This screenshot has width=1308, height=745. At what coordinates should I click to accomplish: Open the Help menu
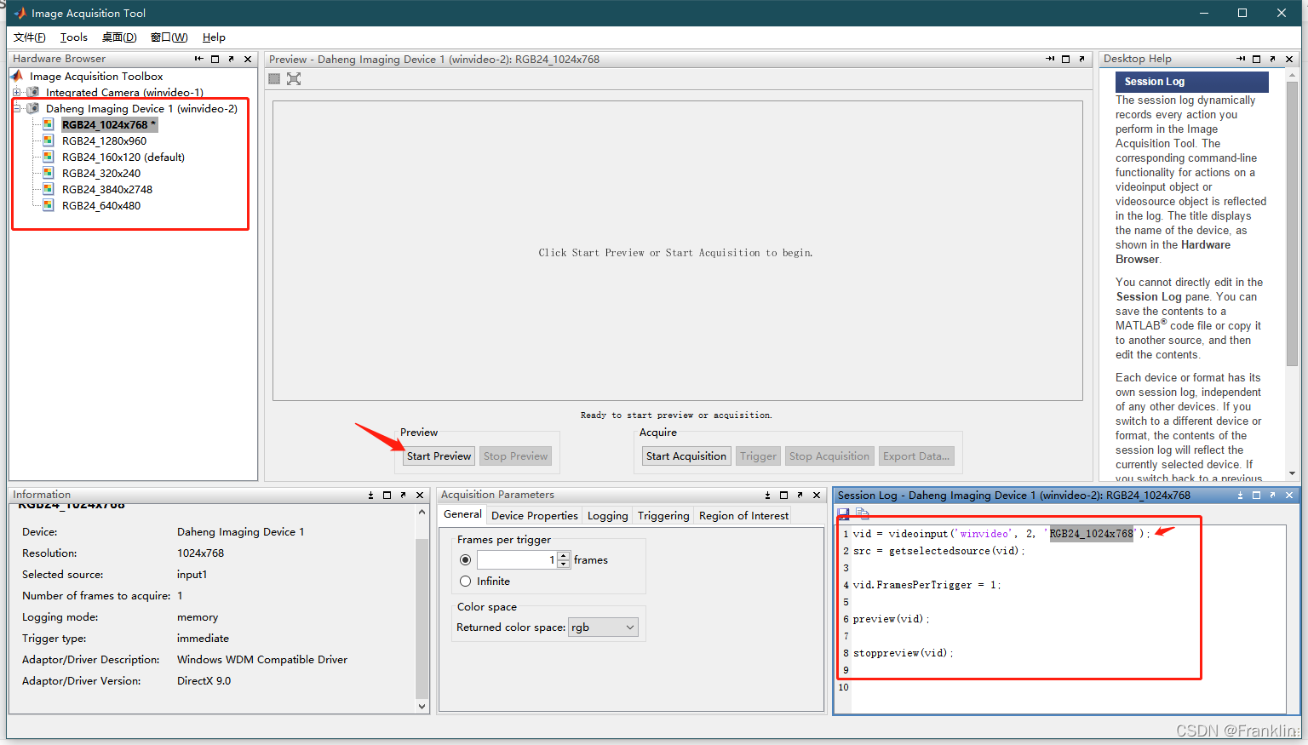click(x=214, y=37)
